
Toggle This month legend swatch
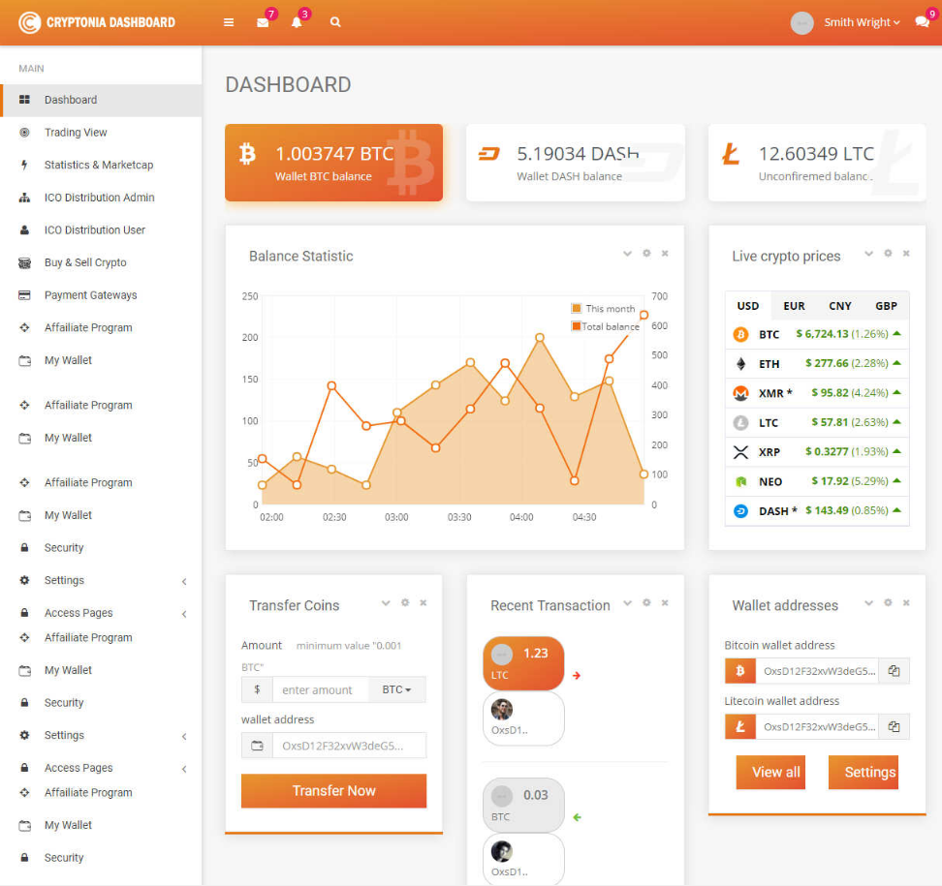click(x=576, y=308)
